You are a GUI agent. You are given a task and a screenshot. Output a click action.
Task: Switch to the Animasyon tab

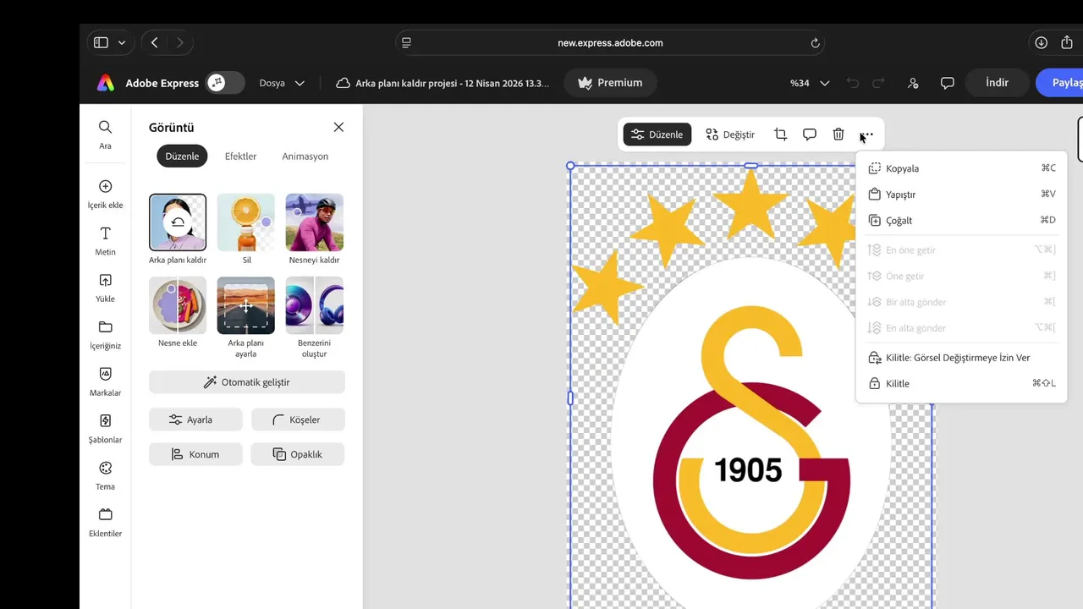point(305,156)
